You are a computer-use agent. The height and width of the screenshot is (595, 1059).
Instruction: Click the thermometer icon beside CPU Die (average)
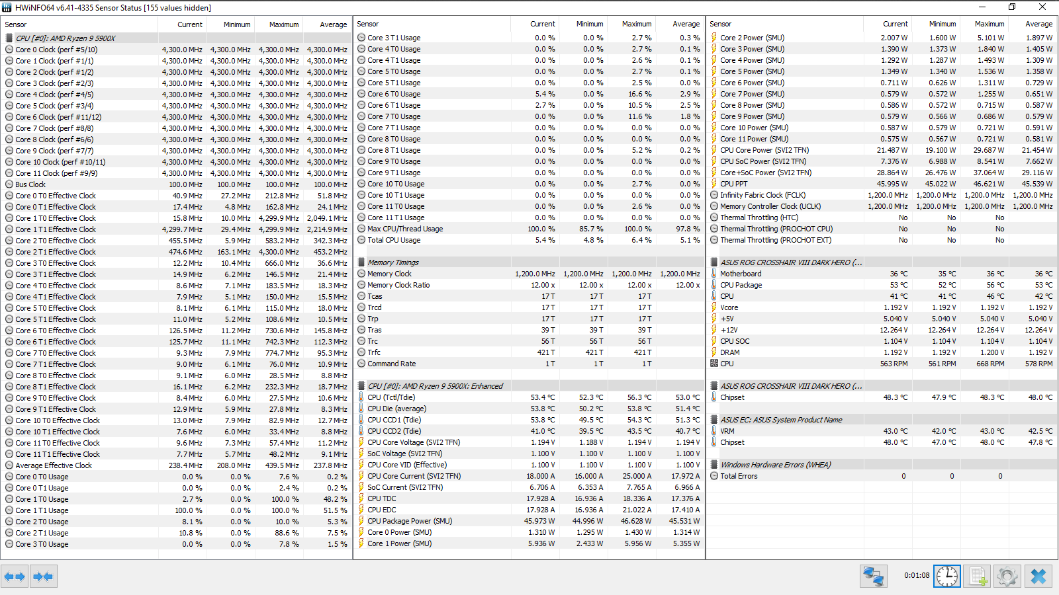tap(361, 409)
